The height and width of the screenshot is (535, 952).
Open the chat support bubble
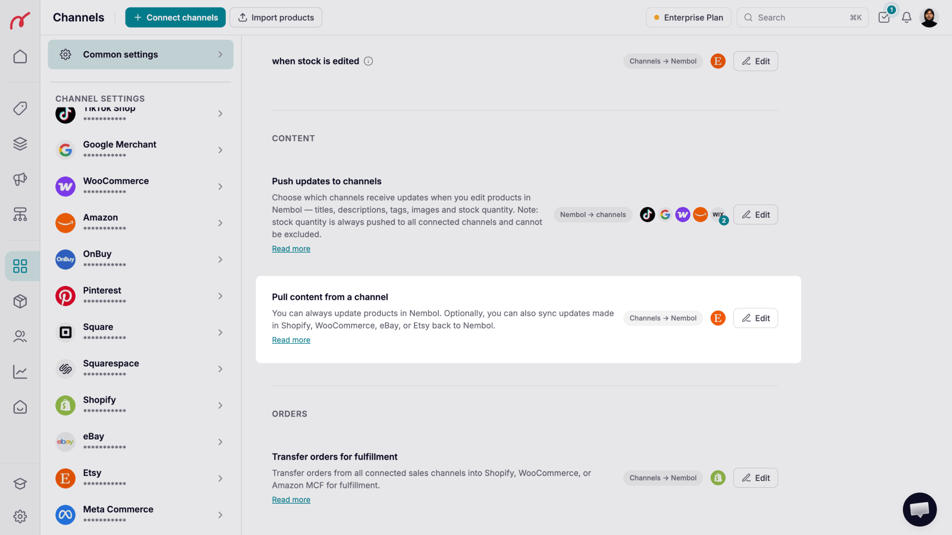click(919, 509)
